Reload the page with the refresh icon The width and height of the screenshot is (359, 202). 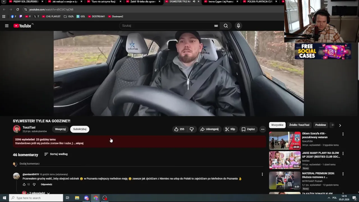[17, 10]
